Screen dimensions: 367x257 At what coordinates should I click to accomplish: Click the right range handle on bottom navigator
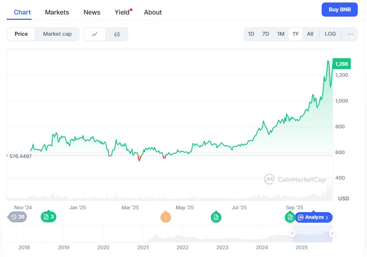click(x=332, y=233)
